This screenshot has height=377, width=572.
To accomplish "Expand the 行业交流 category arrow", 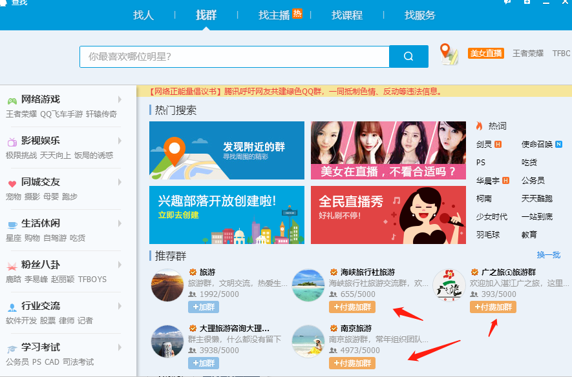I will coord(120,306).
